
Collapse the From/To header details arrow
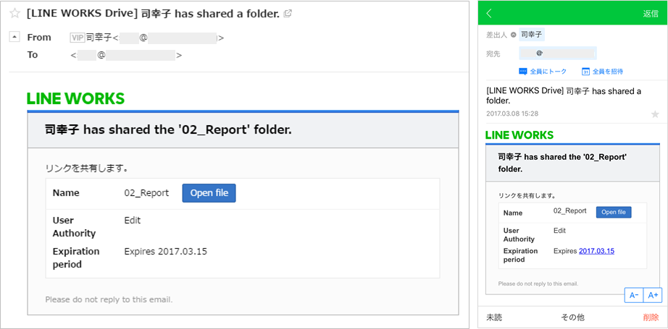click(x=14, y=37)
